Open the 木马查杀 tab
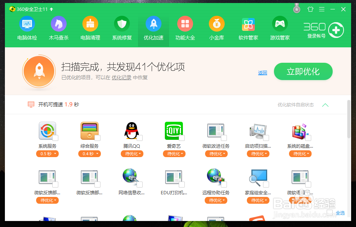The image size is (356, 227). pyautogui.click(x=59, y=28)
